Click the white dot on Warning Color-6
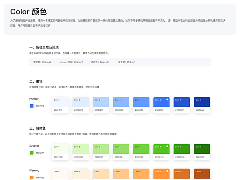 click(x=167, y=171)
